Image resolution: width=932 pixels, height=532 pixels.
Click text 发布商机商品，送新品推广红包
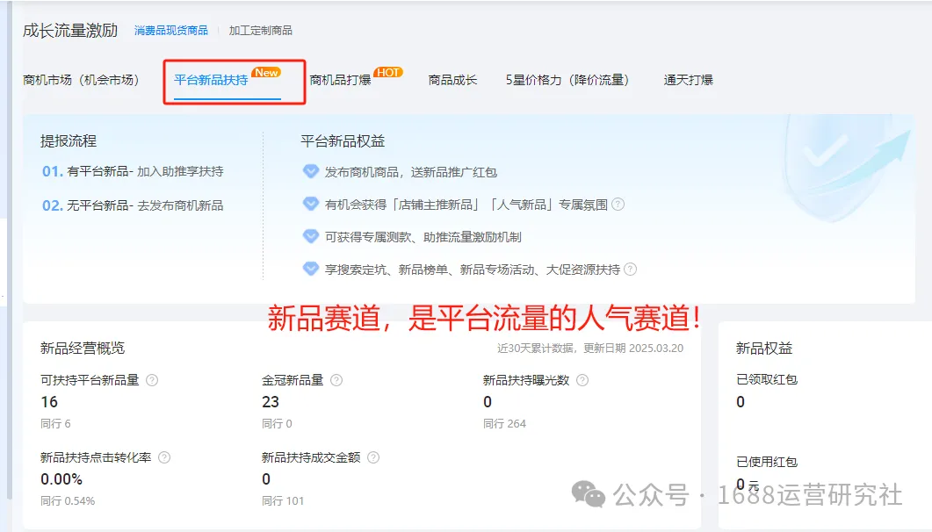point(411,172)
